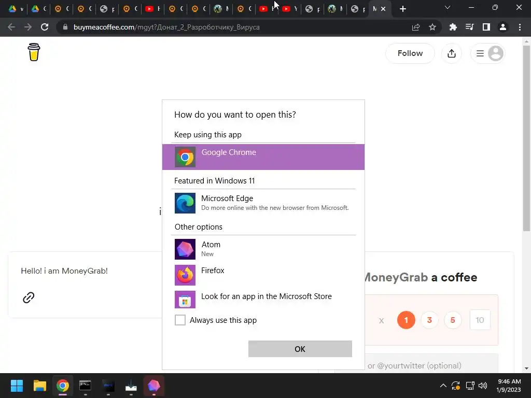Open the Chrome profile avatar

tap(503, 27)
